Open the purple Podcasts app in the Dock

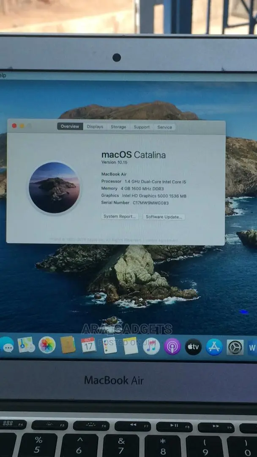click(172, 347)
